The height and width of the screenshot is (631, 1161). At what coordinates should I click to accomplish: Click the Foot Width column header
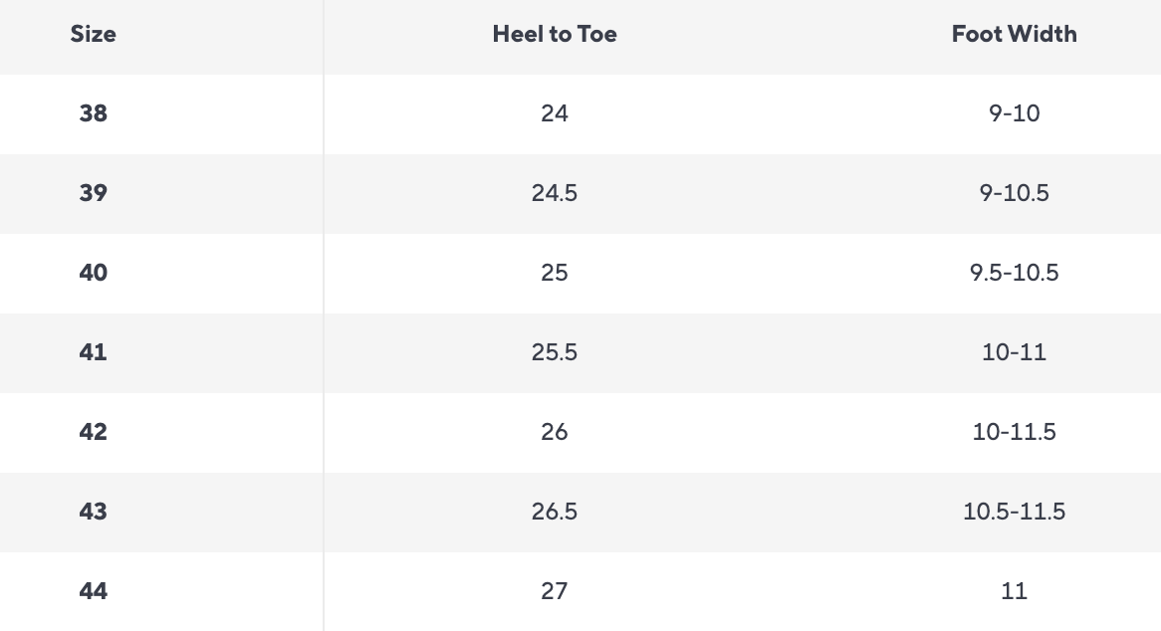pos(1014,34)
